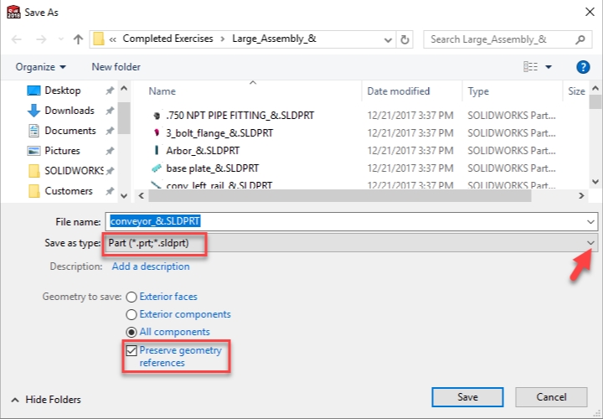Collapse the pane with Hide Folders

click(x=47, y=400)
